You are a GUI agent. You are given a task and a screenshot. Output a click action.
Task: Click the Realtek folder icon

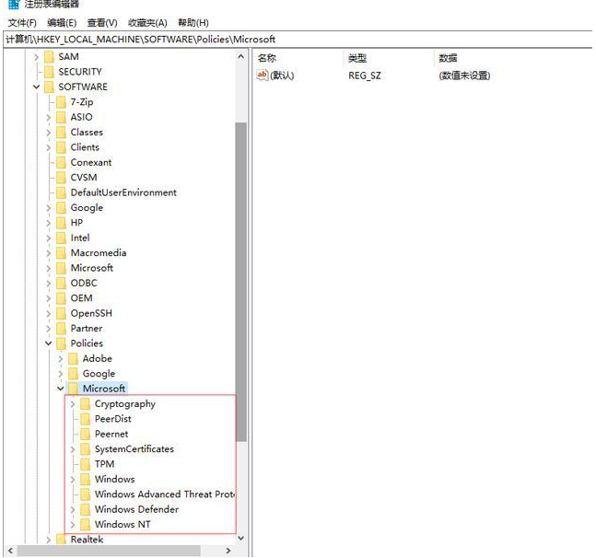click(x=61, y=540)
